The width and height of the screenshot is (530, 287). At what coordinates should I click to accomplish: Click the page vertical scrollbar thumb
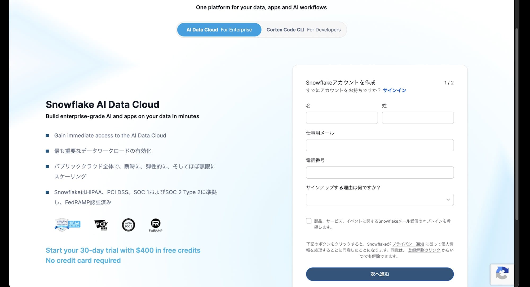tap(517, 124)
